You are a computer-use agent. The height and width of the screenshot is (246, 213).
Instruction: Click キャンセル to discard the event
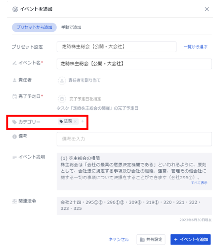[119, 240]
